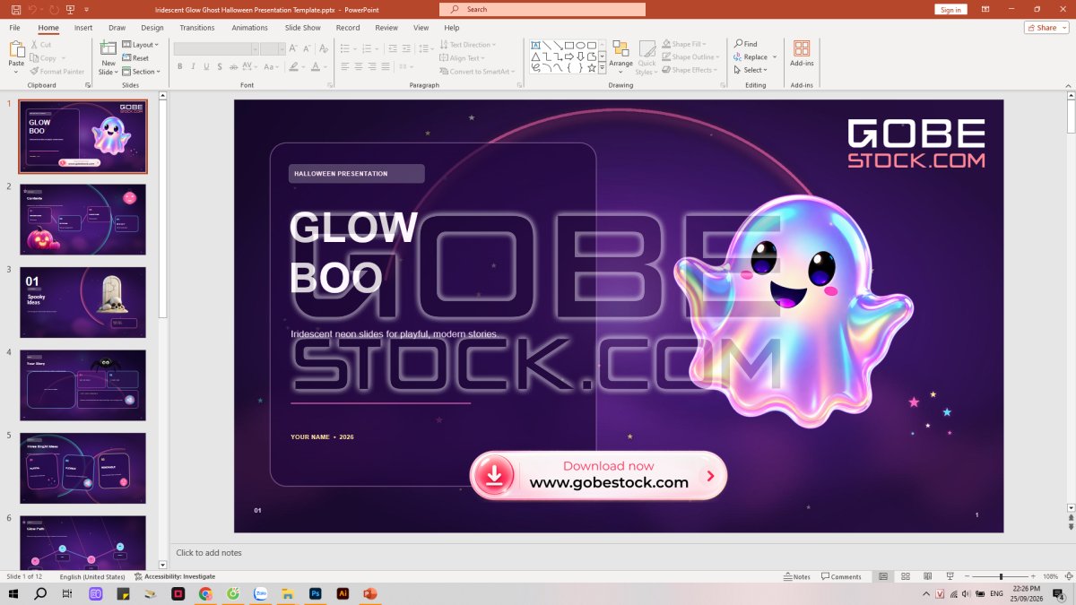The width and height of the screenshot is (1076, 605).
Task: Save the presentation from Quick Access toolbar
Action: 16,9
